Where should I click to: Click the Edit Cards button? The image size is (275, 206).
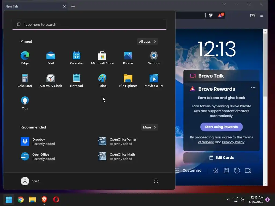pos(222,157)
